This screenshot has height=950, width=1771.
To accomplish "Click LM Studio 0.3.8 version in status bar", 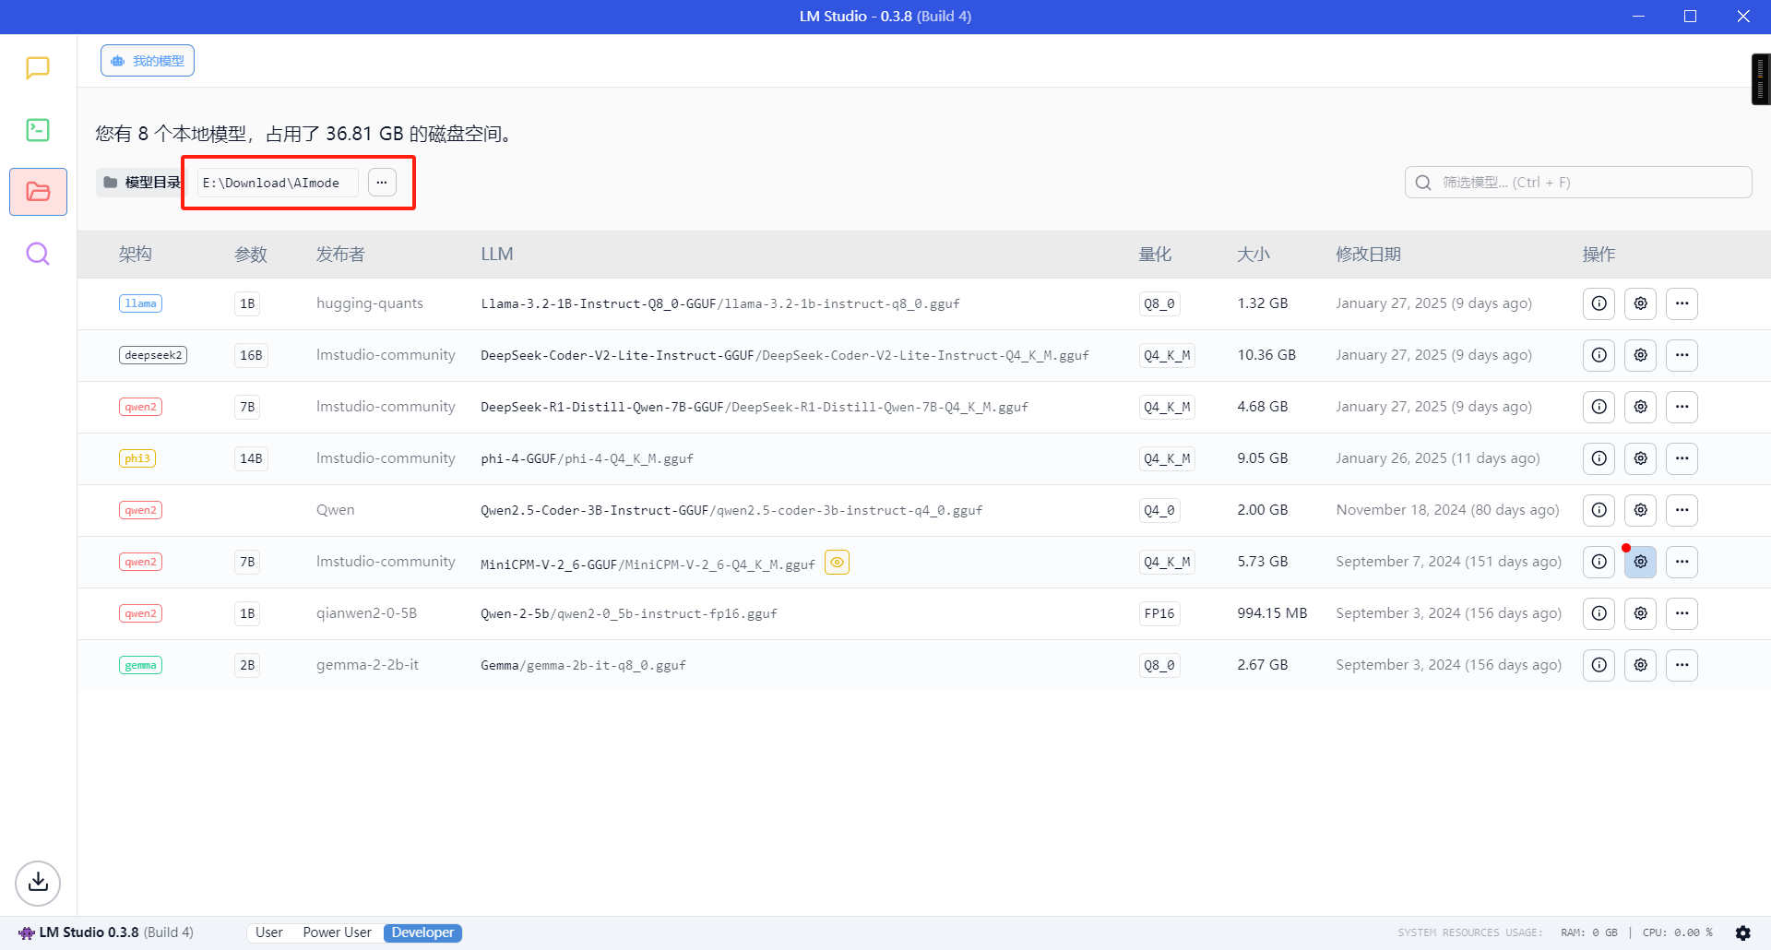I will 106,932.
